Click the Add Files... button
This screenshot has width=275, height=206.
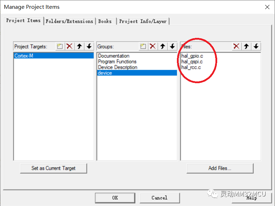(220, 168)
